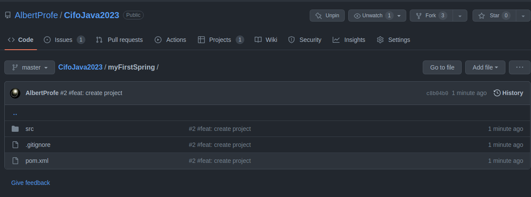Open the commit message in the src row
Viewport: 531px width, 197px height.
220,129
